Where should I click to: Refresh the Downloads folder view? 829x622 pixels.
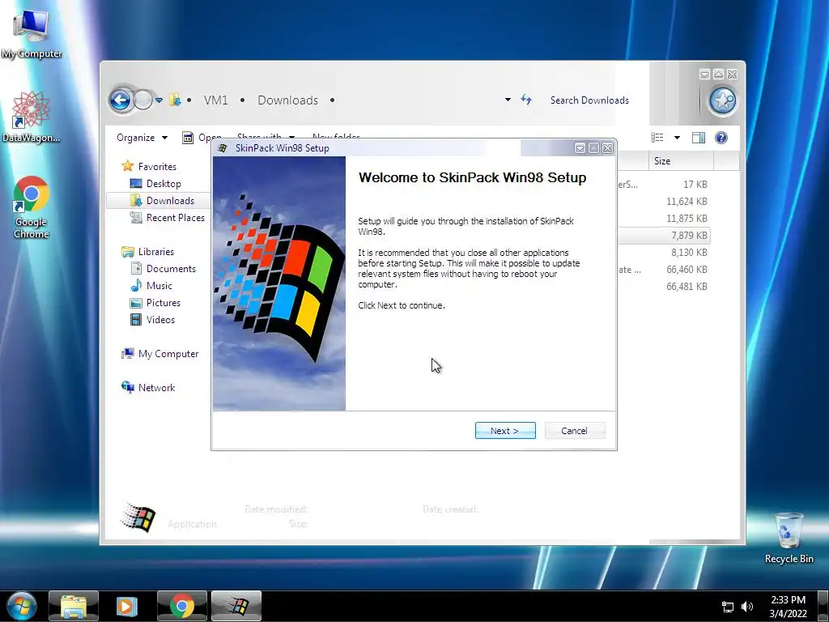pyautogui.click(x=526, y=100)
